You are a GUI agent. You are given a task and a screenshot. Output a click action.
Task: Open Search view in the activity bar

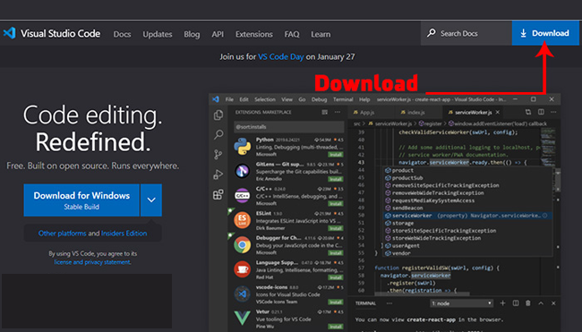(x=218, y=134)
